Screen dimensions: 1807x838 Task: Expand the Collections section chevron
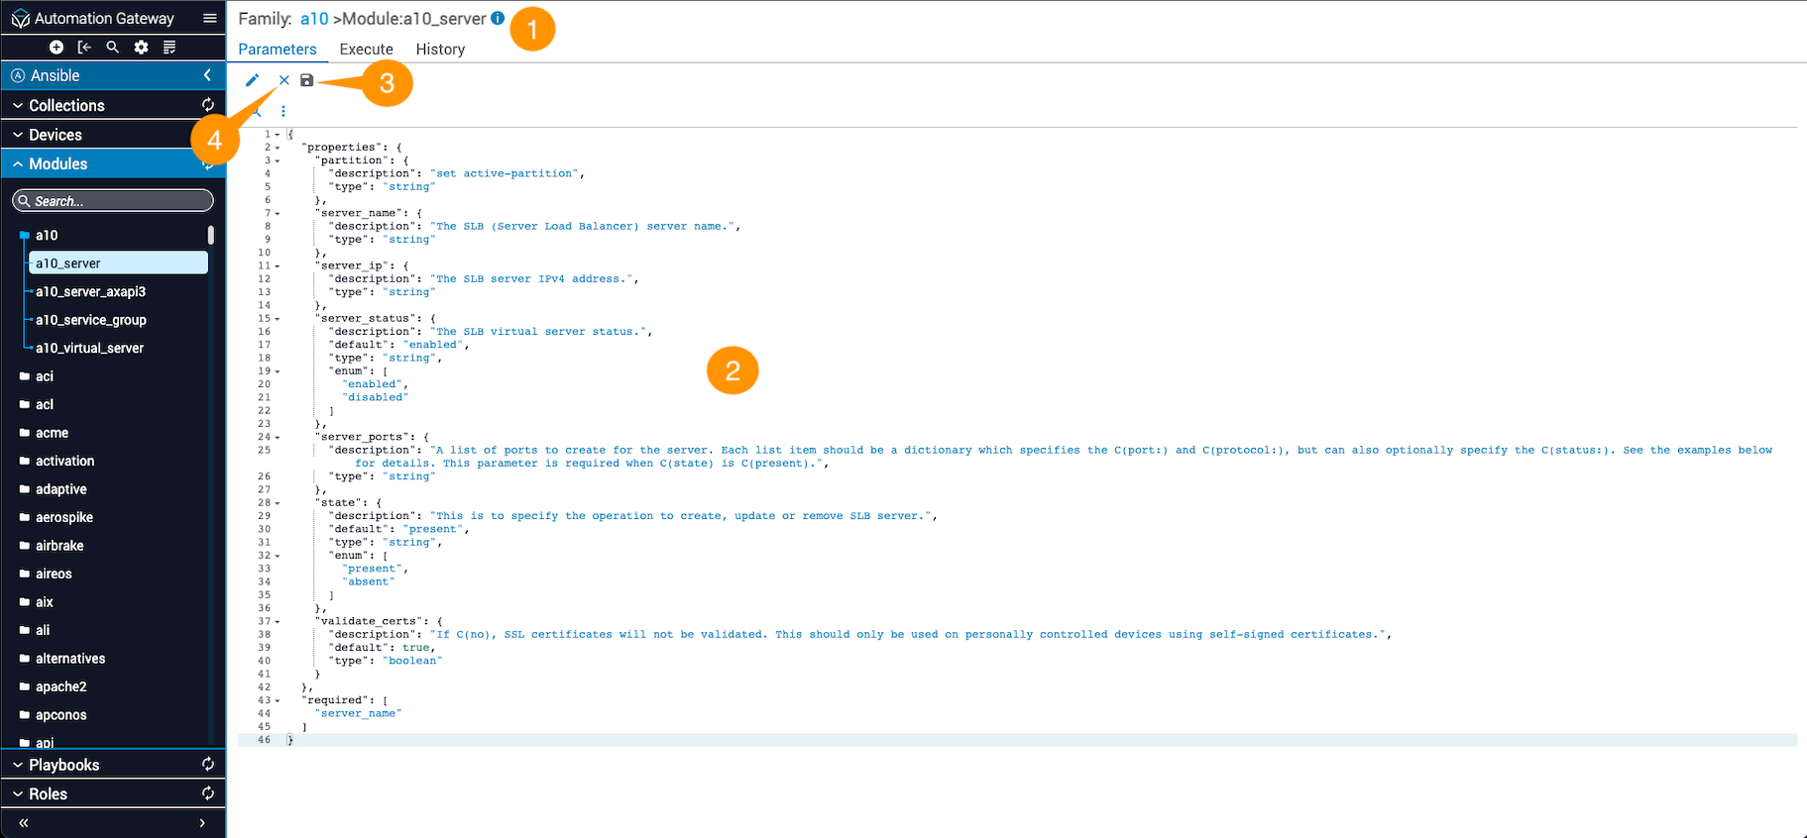18,105
